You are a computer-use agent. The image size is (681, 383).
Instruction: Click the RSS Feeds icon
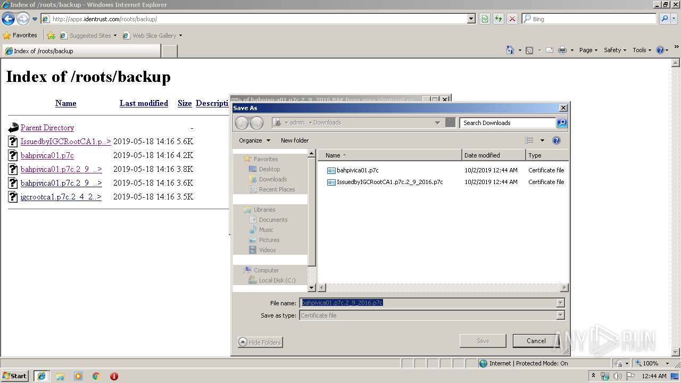pos(529,50)
